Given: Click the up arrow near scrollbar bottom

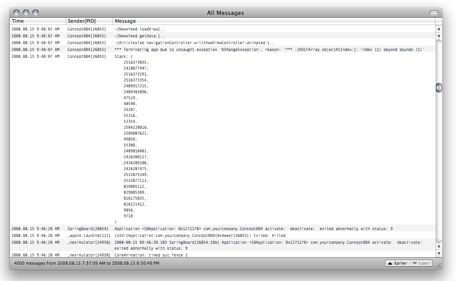Looking at the screenshot, I should (439, 246).
